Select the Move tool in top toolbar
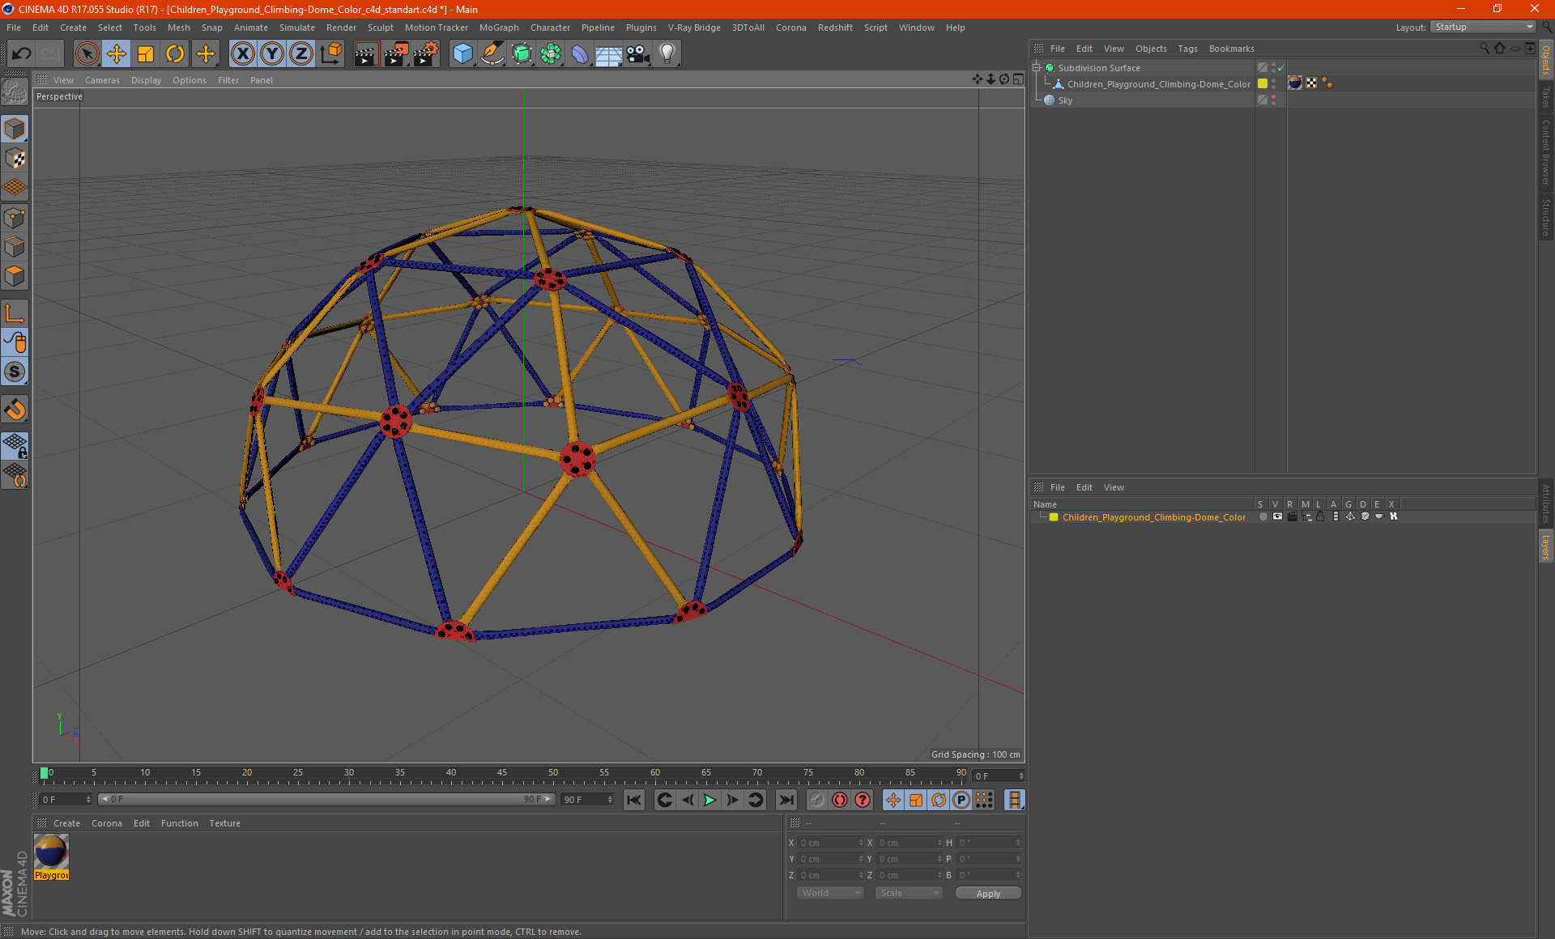The image size is (1555, 939). coord(117,54)
